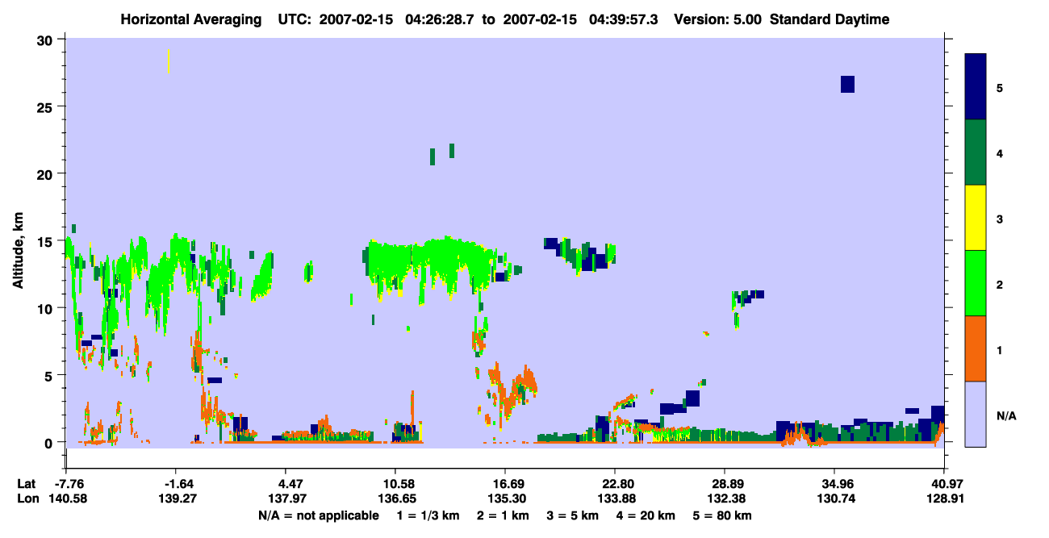Screen dimensions: 1049x538
Task: Click the y-axis tick label 20
Action: click(45, 173)
